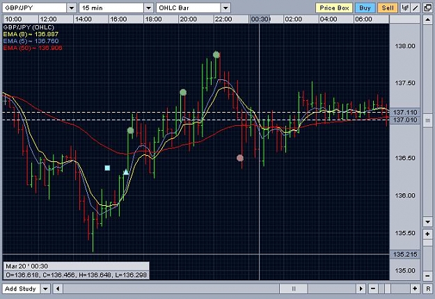This screenshot has height=299, width=435.
Task: Click the EMA (8) legend label
Action: [x=31, y=34]
